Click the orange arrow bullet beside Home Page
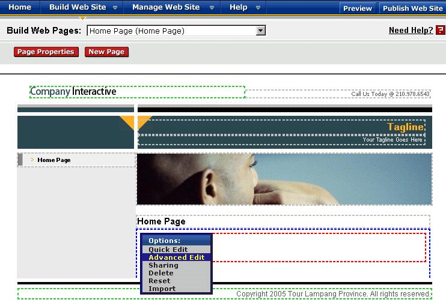This screenshot has width=446, height=300. click(32, 160)
